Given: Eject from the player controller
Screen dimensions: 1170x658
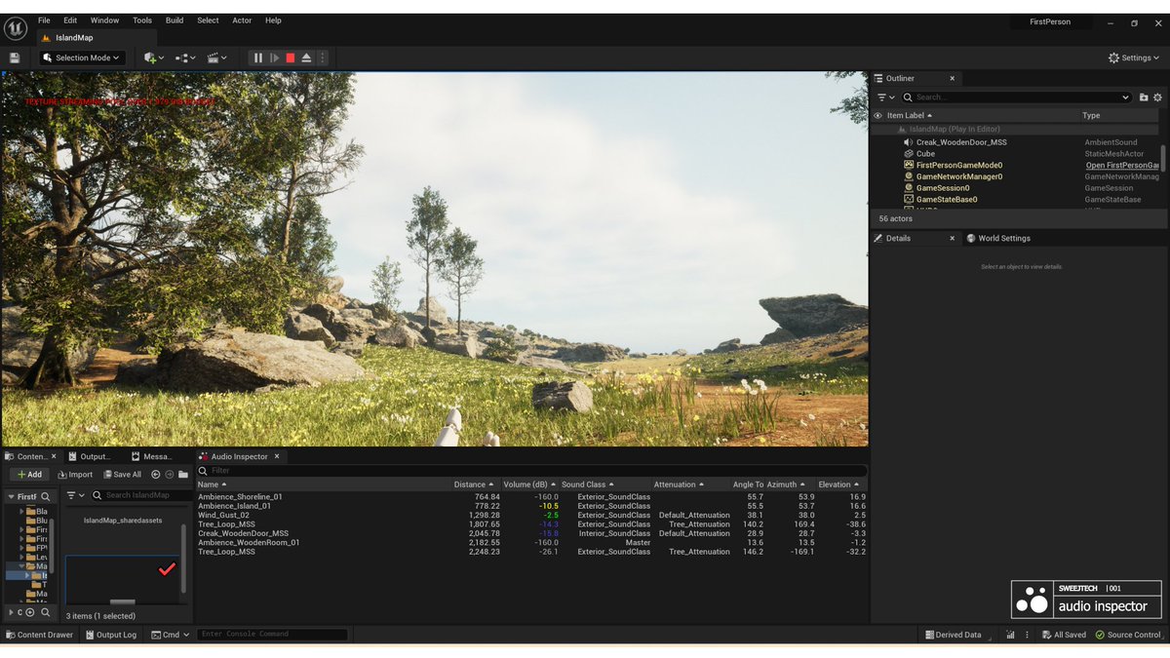Looking at the screenshot, I should point(306,58).
